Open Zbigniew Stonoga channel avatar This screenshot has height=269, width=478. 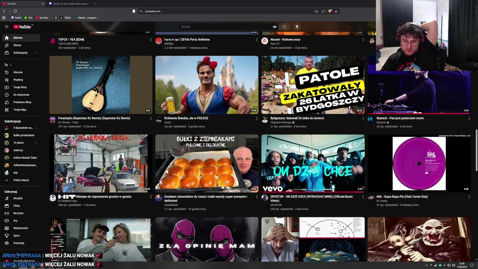pyautogui.click(x=265, y=120)
